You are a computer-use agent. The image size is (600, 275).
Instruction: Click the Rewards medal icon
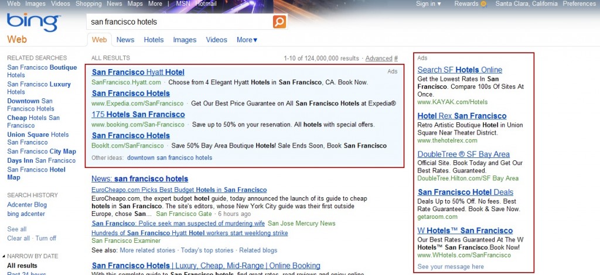(483, 4)
